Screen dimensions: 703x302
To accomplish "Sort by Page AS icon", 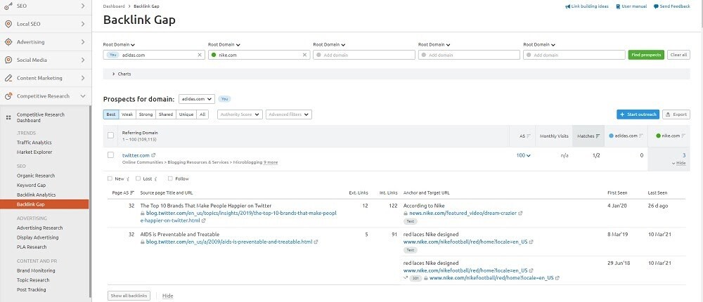I will point(132,192).
